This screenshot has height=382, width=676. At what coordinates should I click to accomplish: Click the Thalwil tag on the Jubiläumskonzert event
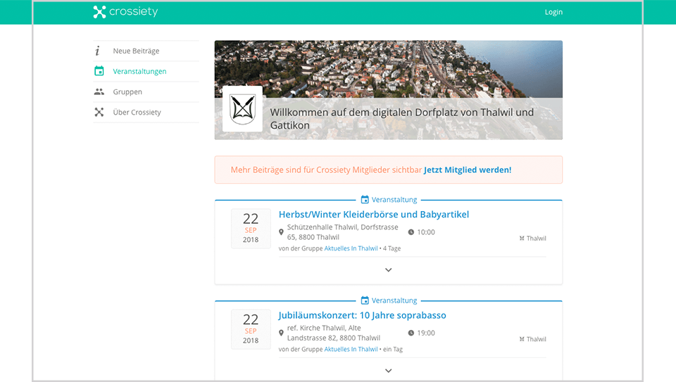pos(533,339)
